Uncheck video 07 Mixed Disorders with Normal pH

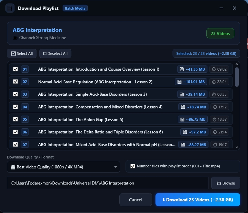pos(15,144)
